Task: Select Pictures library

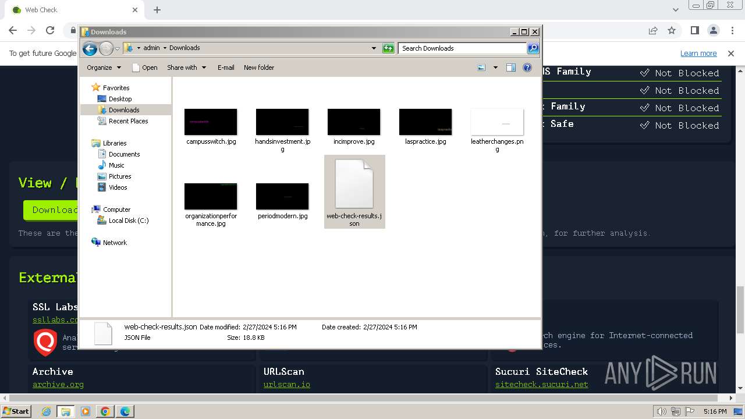Action: tap(120, 176)
